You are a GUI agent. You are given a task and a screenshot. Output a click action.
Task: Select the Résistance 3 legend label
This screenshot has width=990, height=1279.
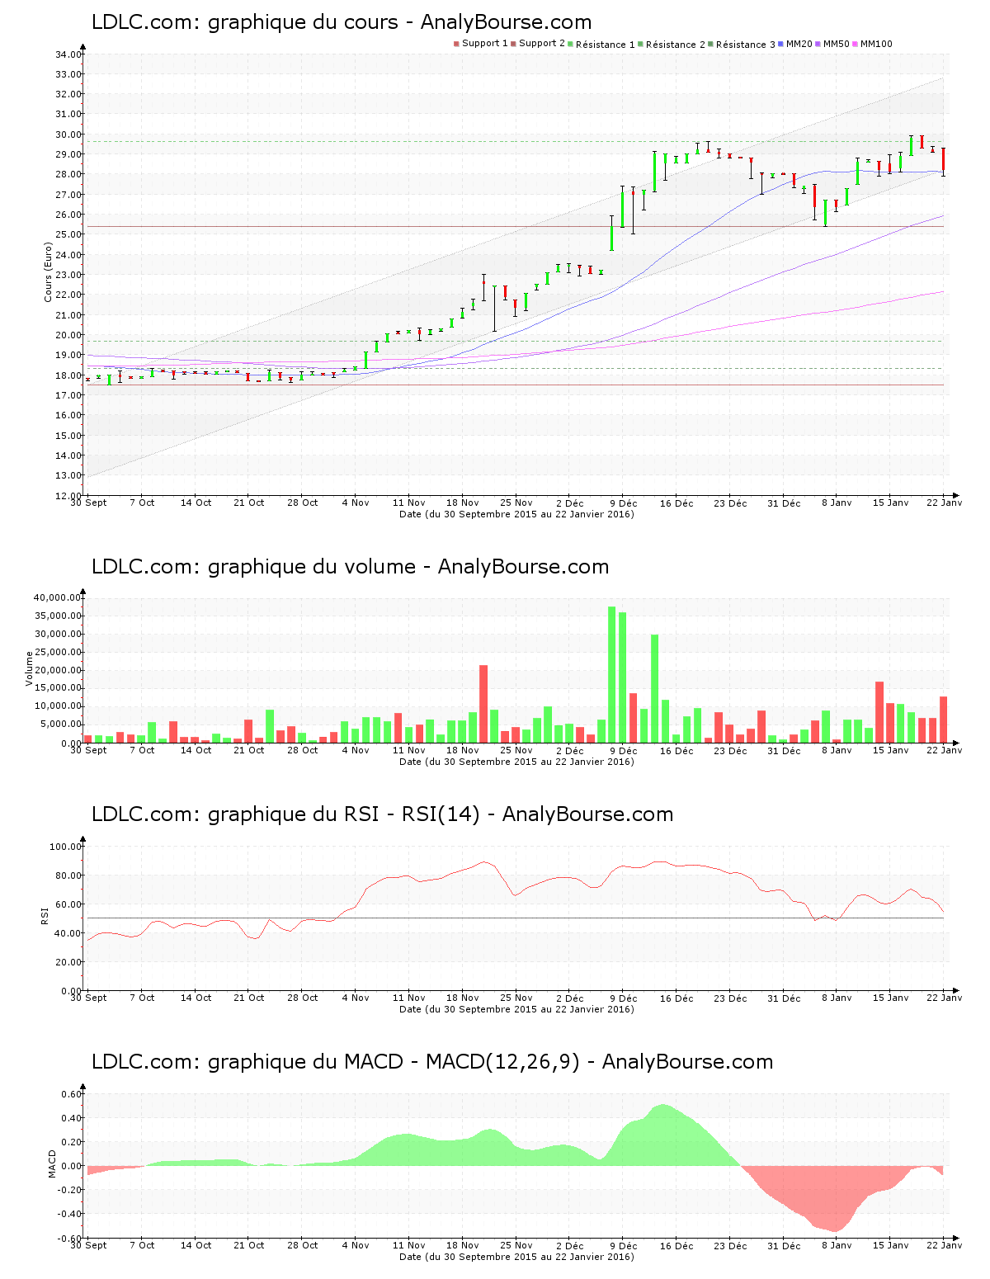[x=746, y=44]
